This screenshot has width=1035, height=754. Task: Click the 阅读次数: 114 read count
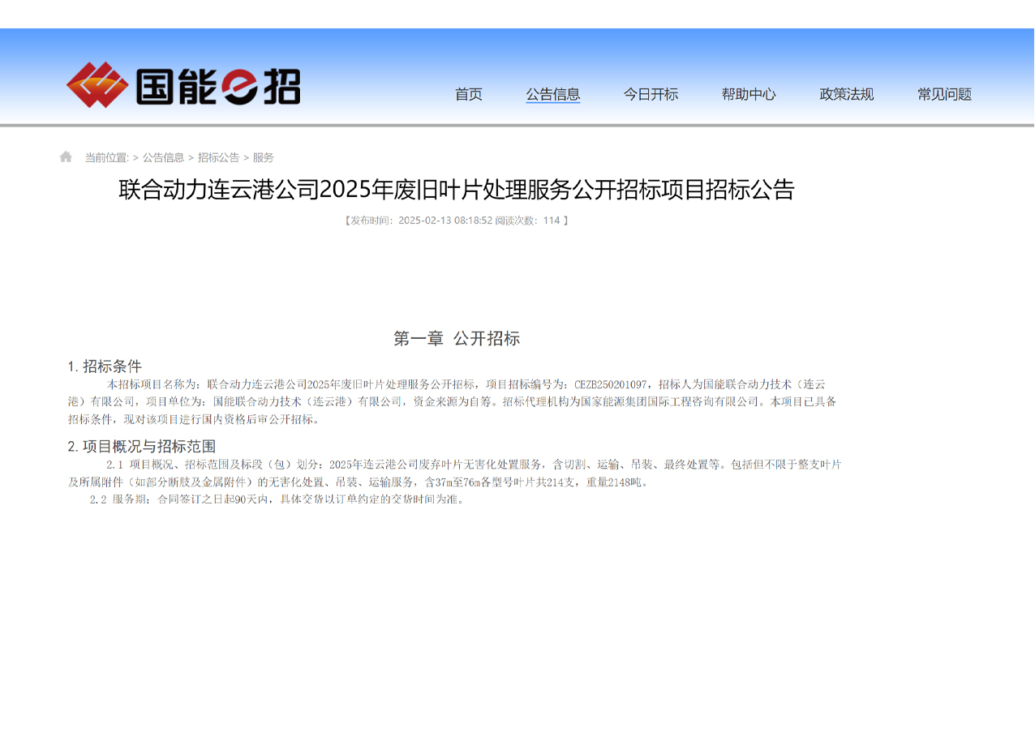[x=527, y=221]
